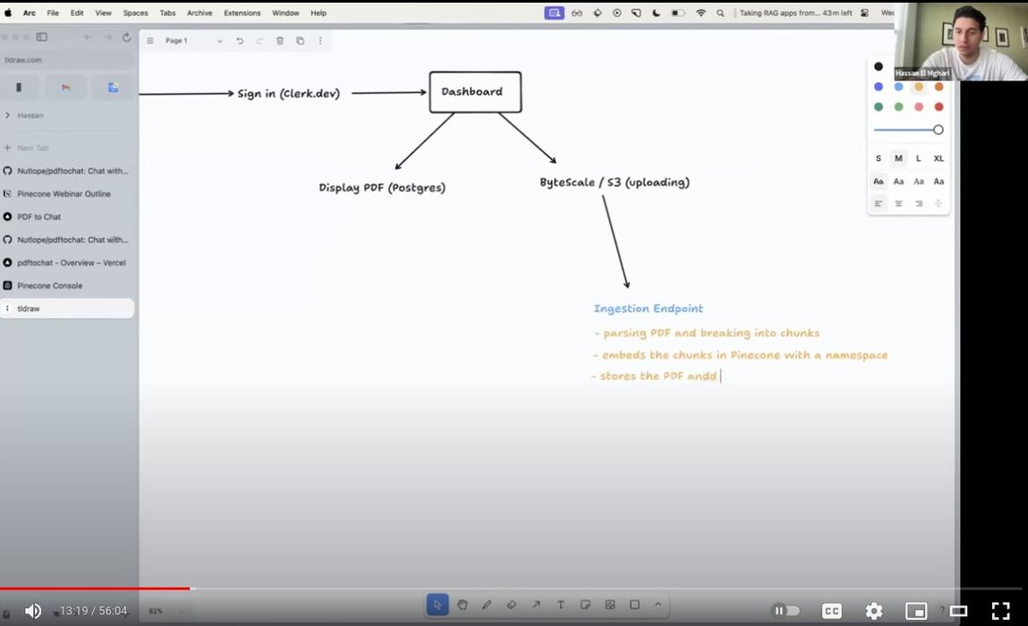Image resolution: width=1028 pixels, height=626 pixels.
Task: Expand more tools chevron in bottom toolbar
Action: pyautogui.click(x=658, y=605)
